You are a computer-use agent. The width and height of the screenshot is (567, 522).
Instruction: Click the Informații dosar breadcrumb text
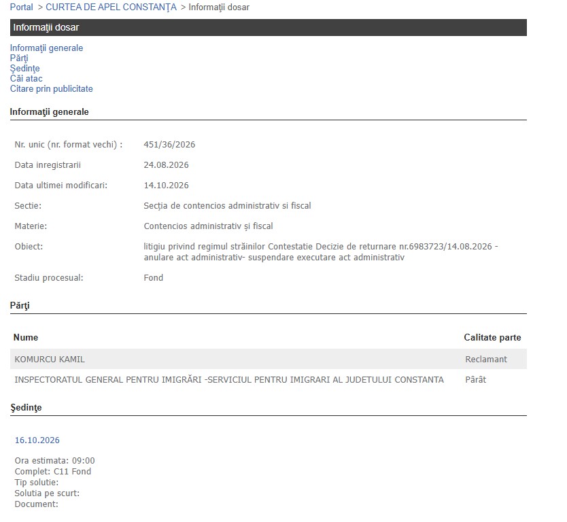tap(219, 7)
